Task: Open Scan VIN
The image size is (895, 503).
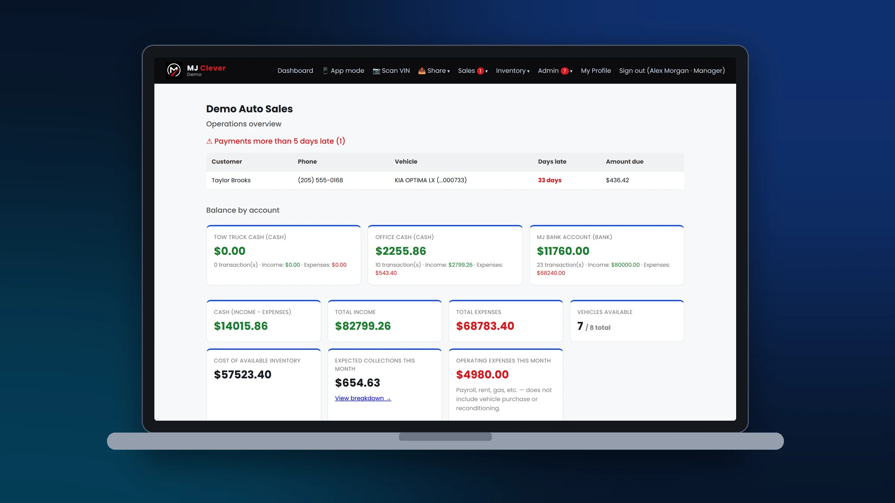Action: (391, 71)
